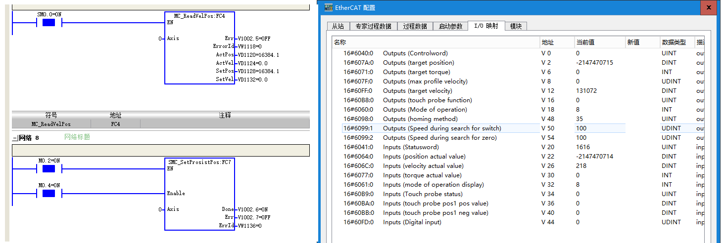Image resolution: width=723 pixels, height=243 pixels.
Task: Select the Inputs (velocity actual value) row
Action: pyautogui.click(x=519, y=166)
